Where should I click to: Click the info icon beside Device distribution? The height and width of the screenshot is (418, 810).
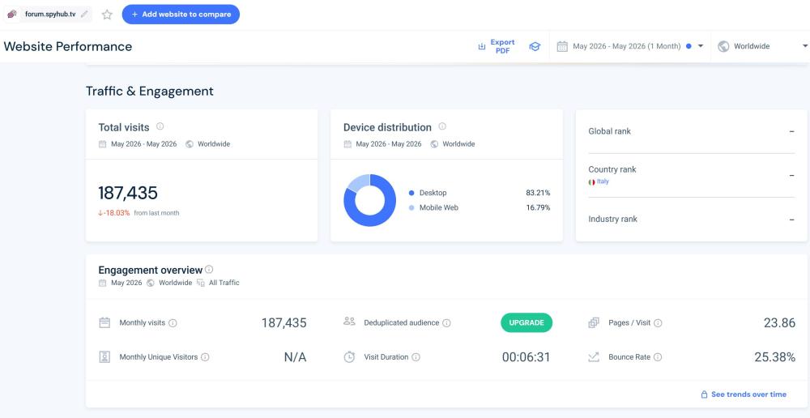(442, 126)
